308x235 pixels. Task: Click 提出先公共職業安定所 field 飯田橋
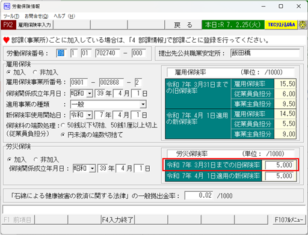click(x=265, y=53)
